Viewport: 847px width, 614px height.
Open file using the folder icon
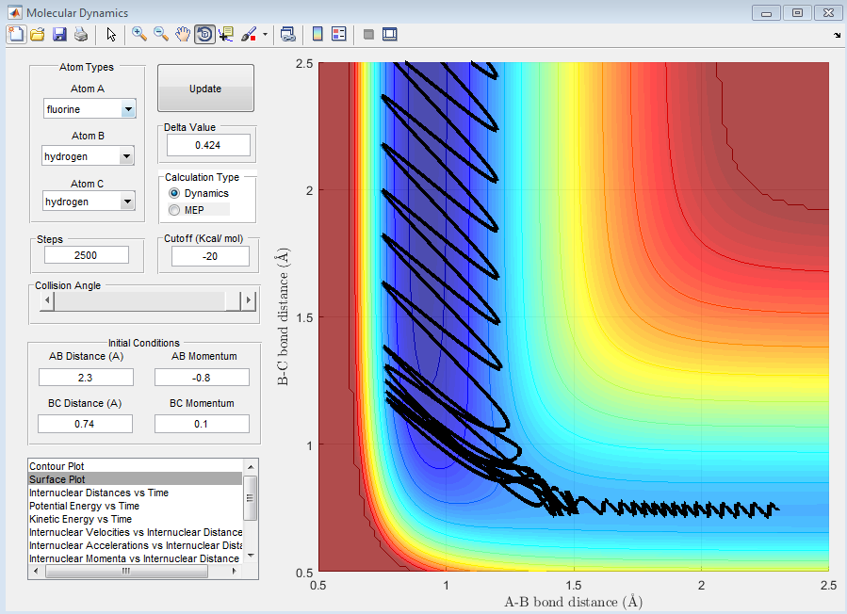click(38, 35)
